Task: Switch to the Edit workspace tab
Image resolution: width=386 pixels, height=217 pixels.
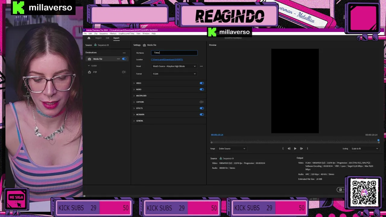Action: point(107,38)
